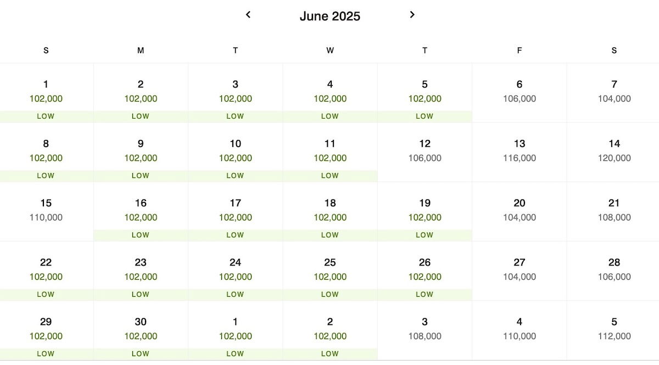Screen dimensions: 659x365
Task: Choose June 7 showing 104,000
Action: [x=613, y=92]
